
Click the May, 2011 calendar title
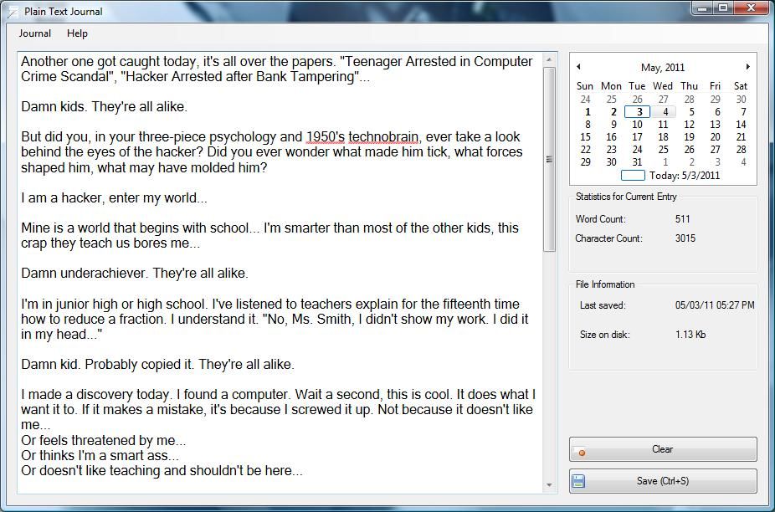point(663,67)
